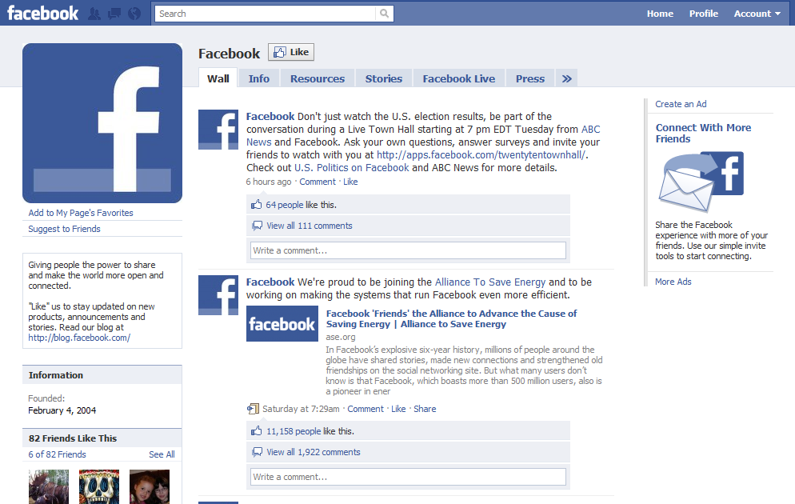This screenshot has width=795, height=504.
Task: Click the Facebook author name on the election post
Action: pyautogui.click(x=270, y=116)
